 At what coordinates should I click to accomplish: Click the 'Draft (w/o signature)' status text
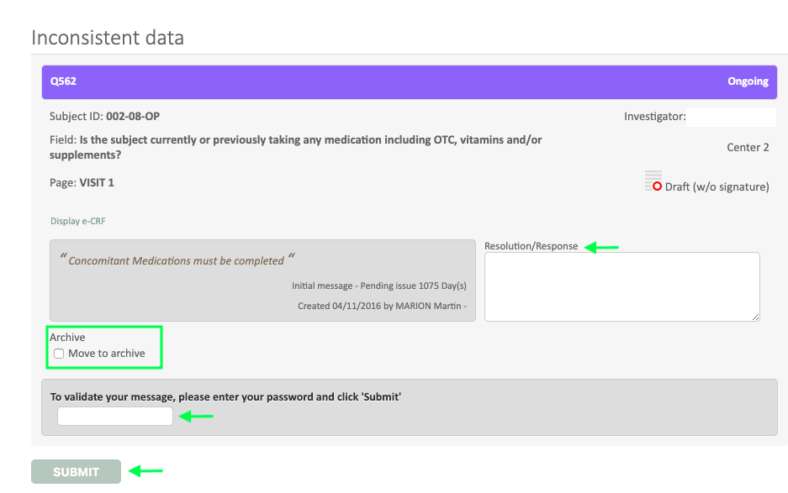coord(717,187)
